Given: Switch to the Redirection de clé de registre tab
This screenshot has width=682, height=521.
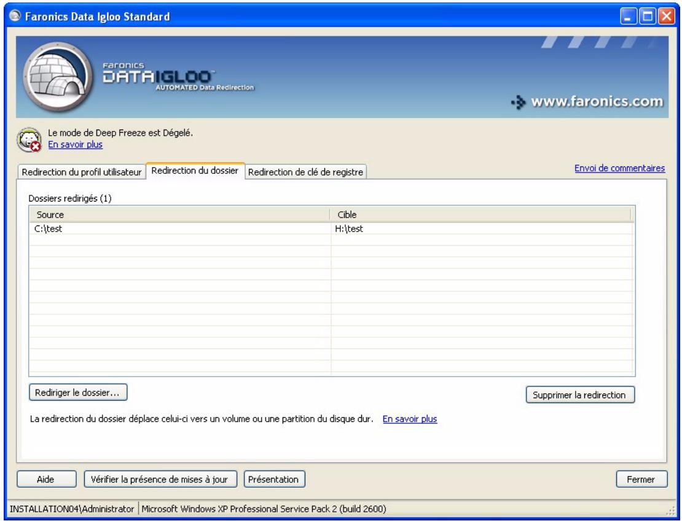Looking at the screenshot, I should point(305,172).
